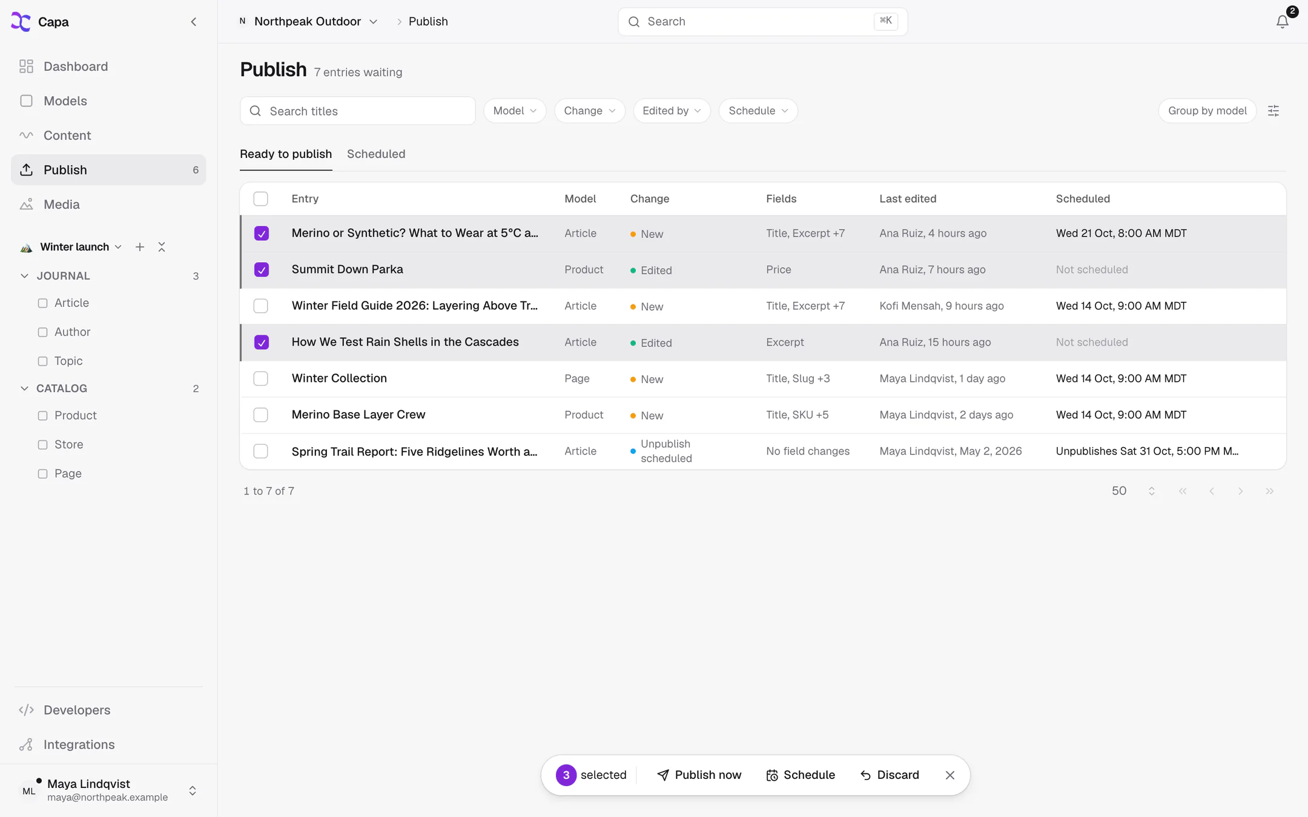Jump to last page arrow
Screen dimensions: 1308x817
(1270, 491)
